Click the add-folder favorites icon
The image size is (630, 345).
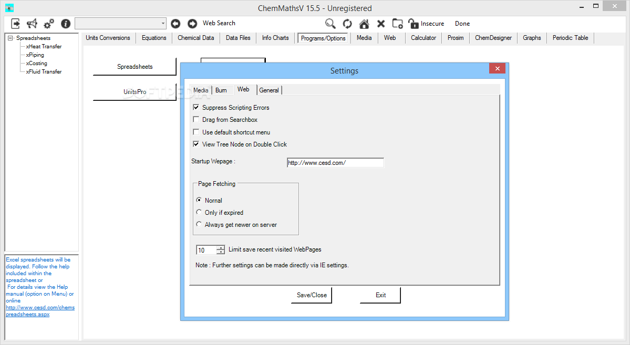tap(398, 24)
